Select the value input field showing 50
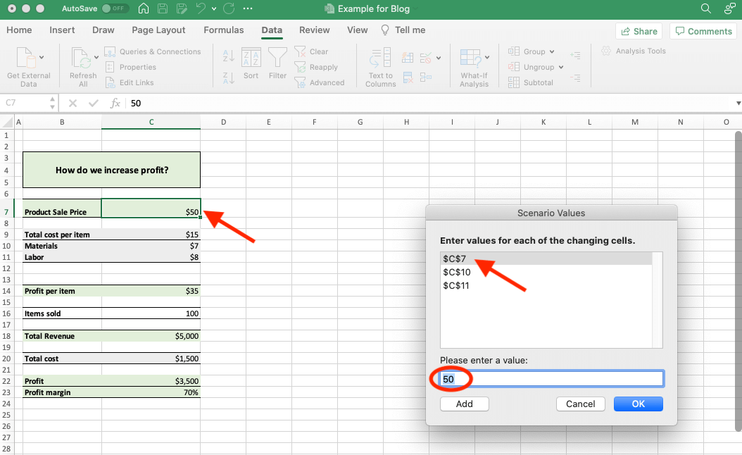Viewport: 742px width, 455px height. 549,378
